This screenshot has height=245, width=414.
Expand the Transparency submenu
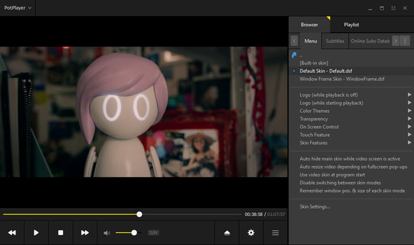[x=314, y=118]
